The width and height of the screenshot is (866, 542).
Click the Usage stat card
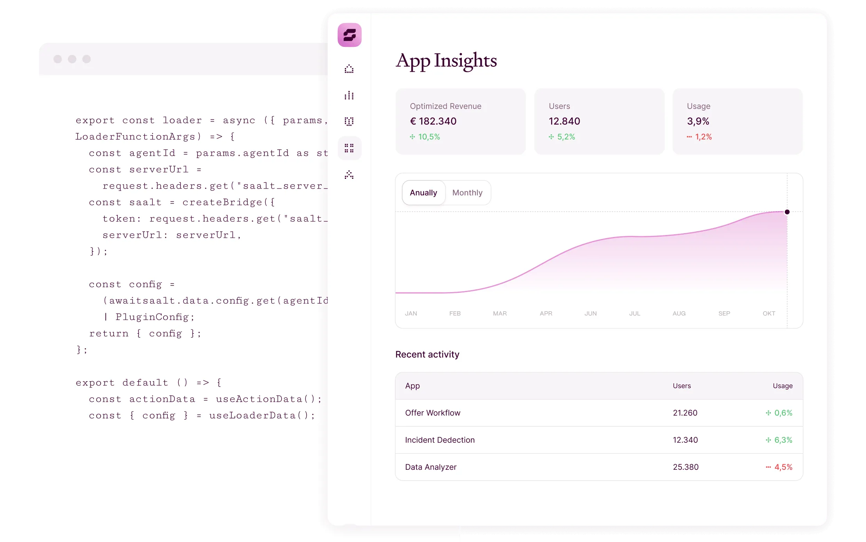[737, 121]
